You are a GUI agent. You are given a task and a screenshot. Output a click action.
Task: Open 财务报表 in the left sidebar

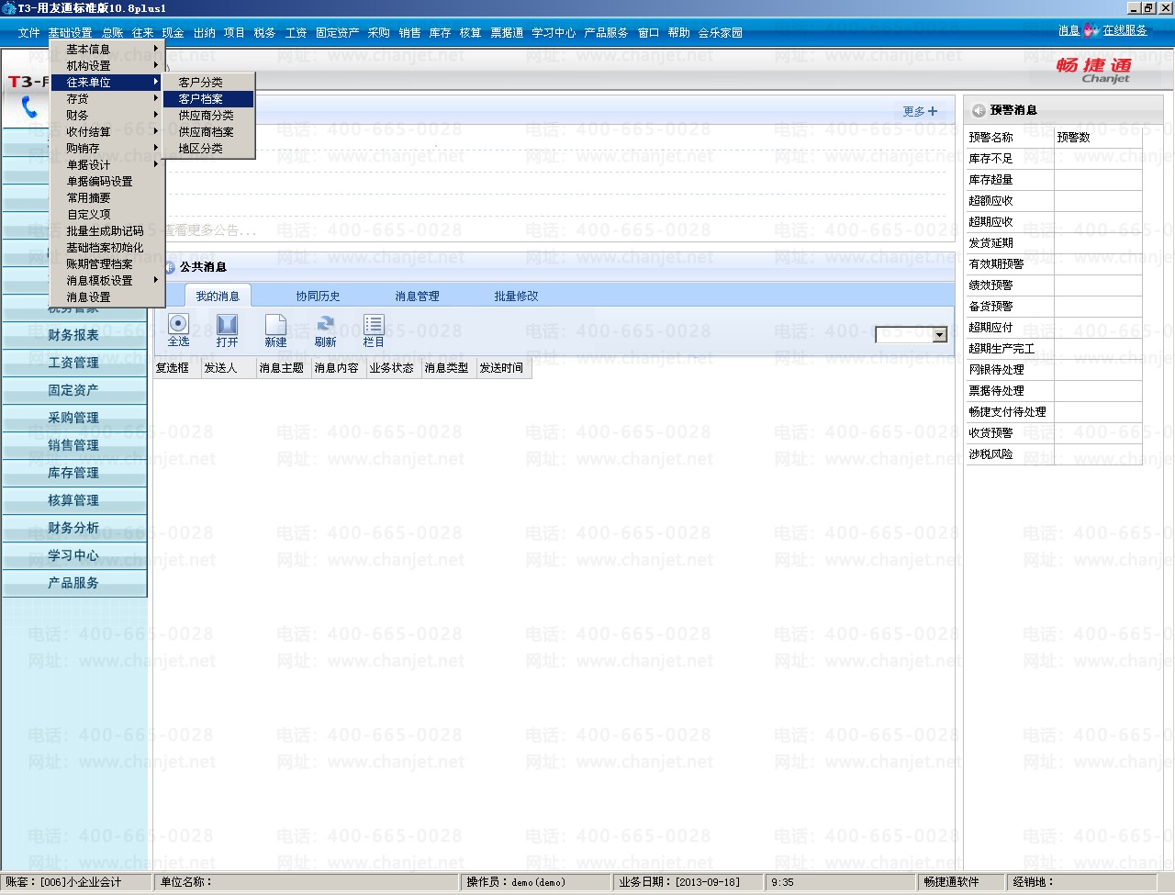tap(73, 335)
